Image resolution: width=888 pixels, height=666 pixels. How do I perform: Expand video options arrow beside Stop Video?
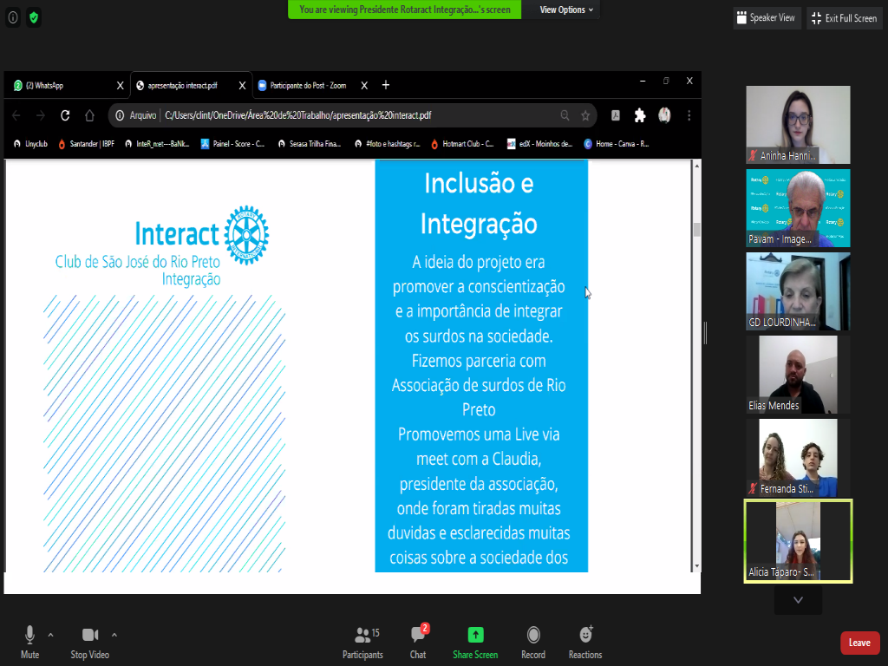click(x=114, y=634)
